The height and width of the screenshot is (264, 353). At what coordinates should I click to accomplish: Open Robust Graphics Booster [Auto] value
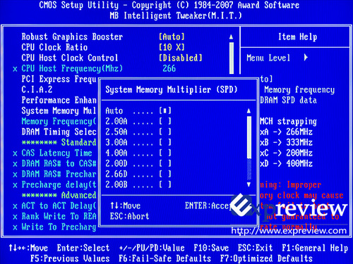click(x=172, y=37)
